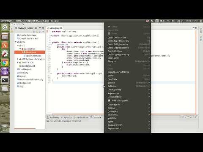Viewport: 203px width, 152px height.
Task: Launch Google Chrome from the dock
Action: coord(5,63)
